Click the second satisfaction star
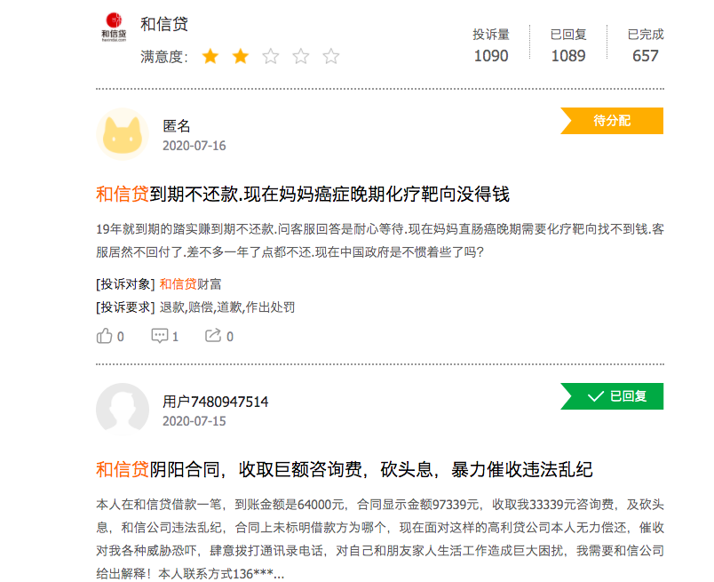This screenshot has height=582, width=714. 241,57
